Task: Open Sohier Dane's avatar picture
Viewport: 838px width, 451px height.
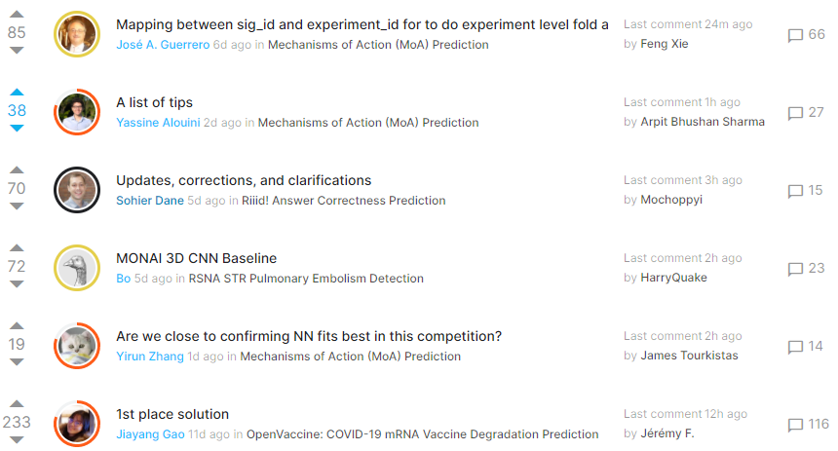Action: 77,190
